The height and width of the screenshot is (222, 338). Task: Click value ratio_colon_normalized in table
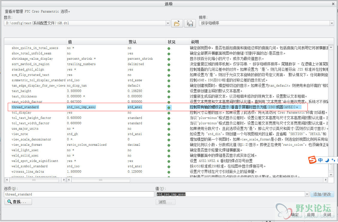click(87, 145)
